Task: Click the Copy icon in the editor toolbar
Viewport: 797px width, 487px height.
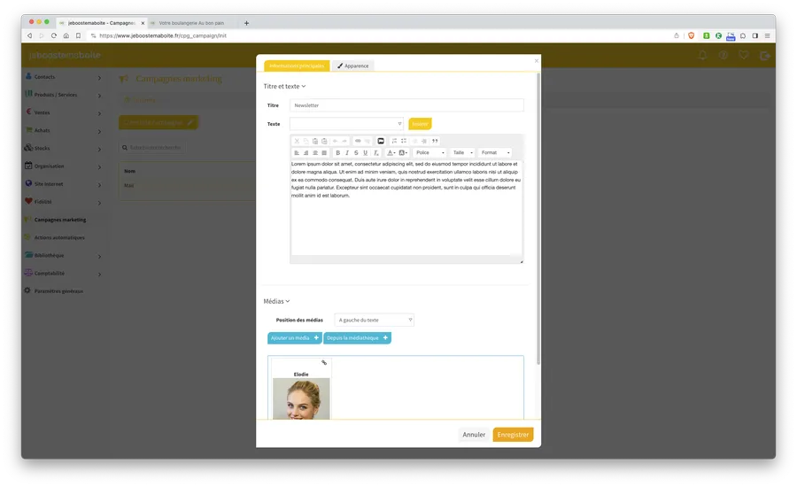Action: (306, 141)
